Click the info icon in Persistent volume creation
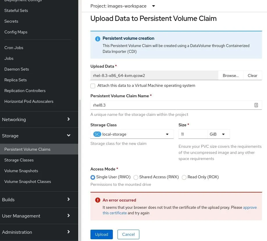The image size is (267, 241). pos(98,39)
